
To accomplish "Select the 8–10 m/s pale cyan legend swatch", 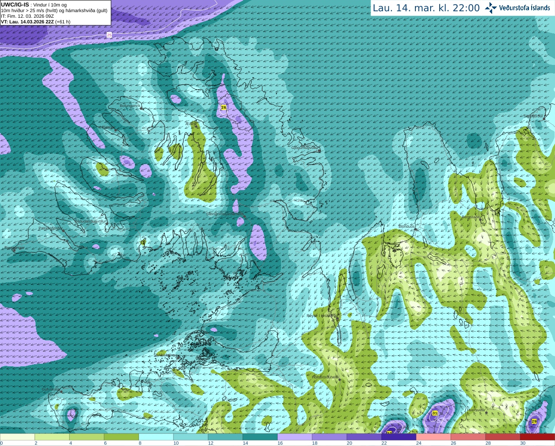I will pos(156,437).
